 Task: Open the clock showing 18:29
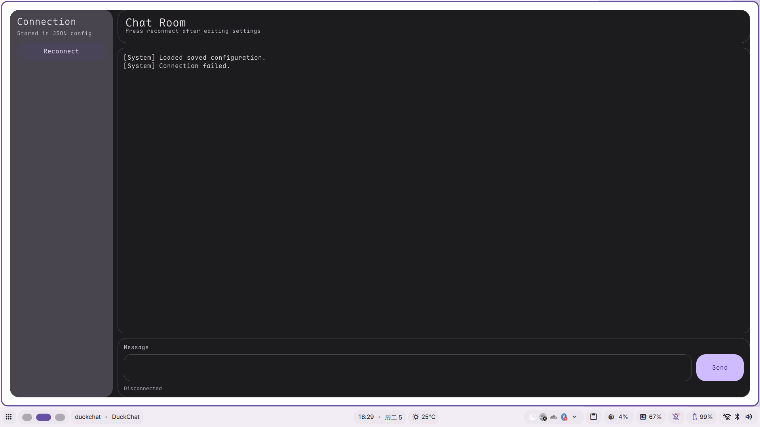(x=366, y=417)
